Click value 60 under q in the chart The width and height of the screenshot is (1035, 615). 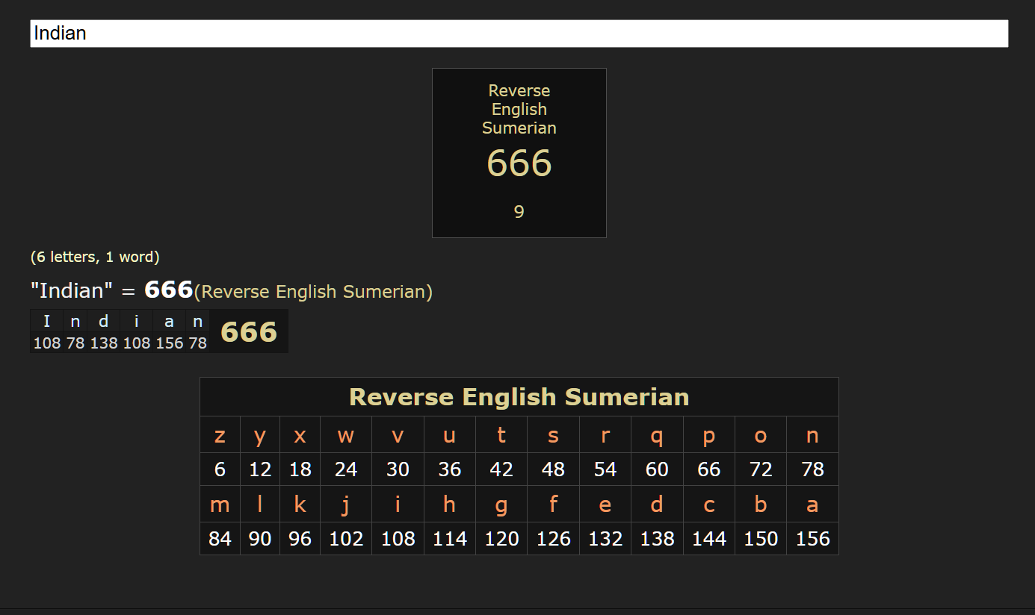tap(657, 469)
